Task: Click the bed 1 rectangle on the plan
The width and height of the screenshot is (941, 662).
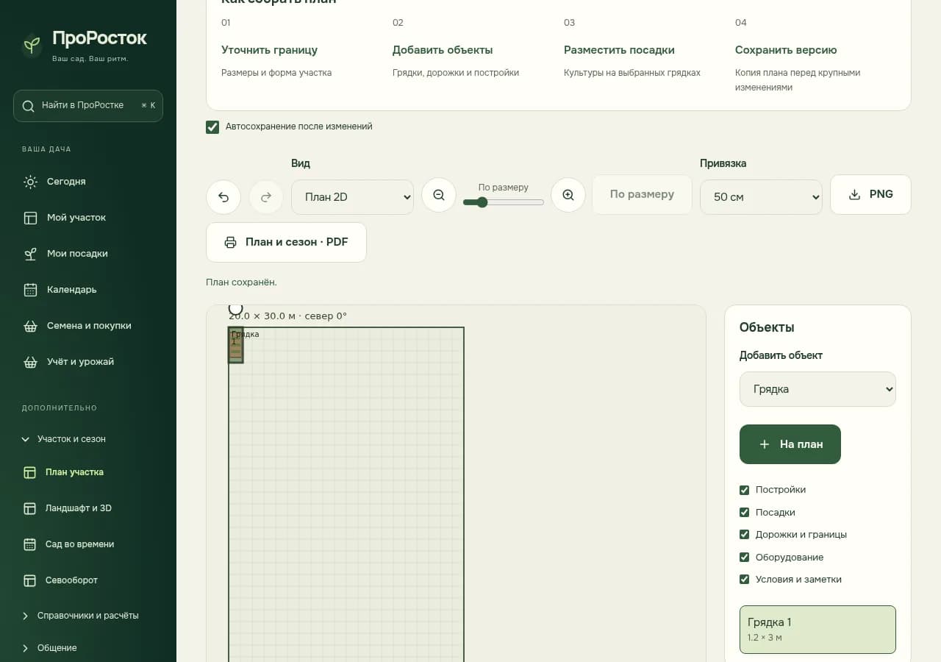Action: point(235,345)
